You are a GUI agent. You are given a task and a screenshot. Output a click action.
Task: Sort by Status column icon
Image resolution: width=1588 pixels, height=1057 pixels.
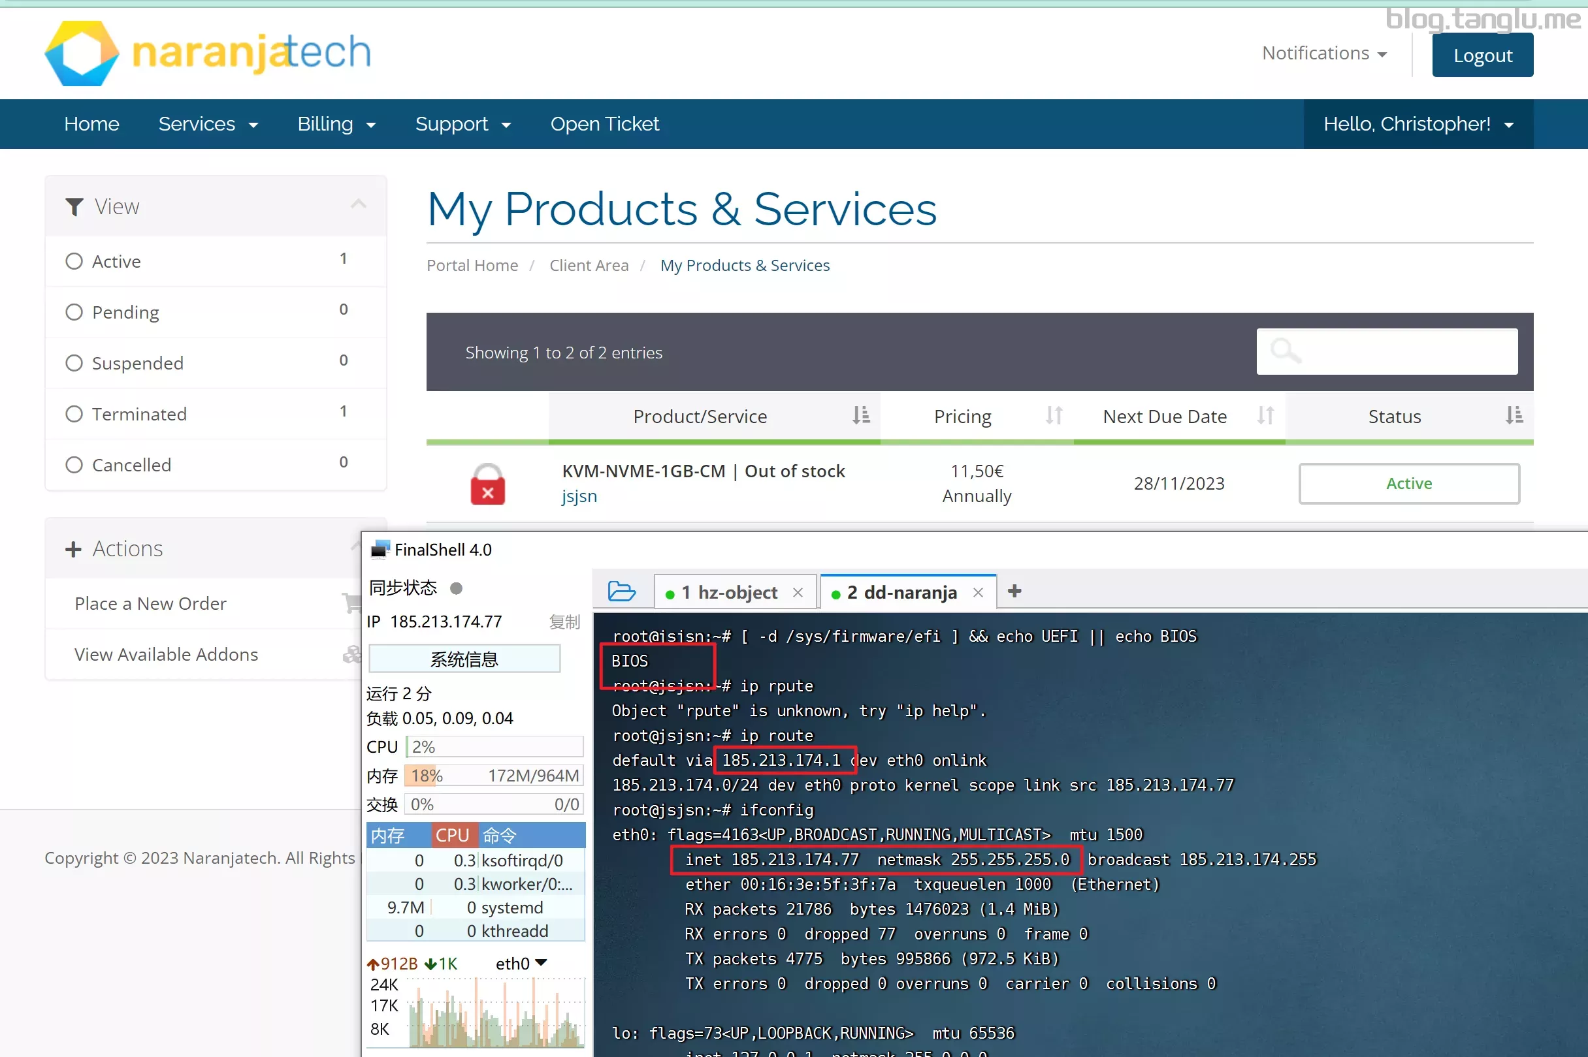click(1514, 416)
